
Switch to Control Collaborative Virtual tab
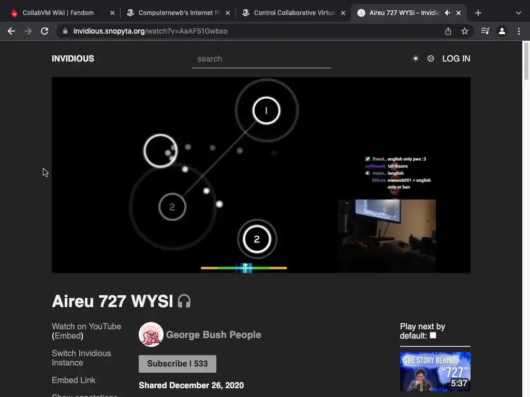[294, 13]
